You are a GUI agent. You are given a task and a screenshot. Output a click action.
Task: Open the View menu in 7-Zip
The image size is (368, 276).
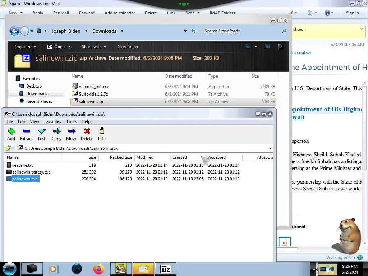pos(34,121)
